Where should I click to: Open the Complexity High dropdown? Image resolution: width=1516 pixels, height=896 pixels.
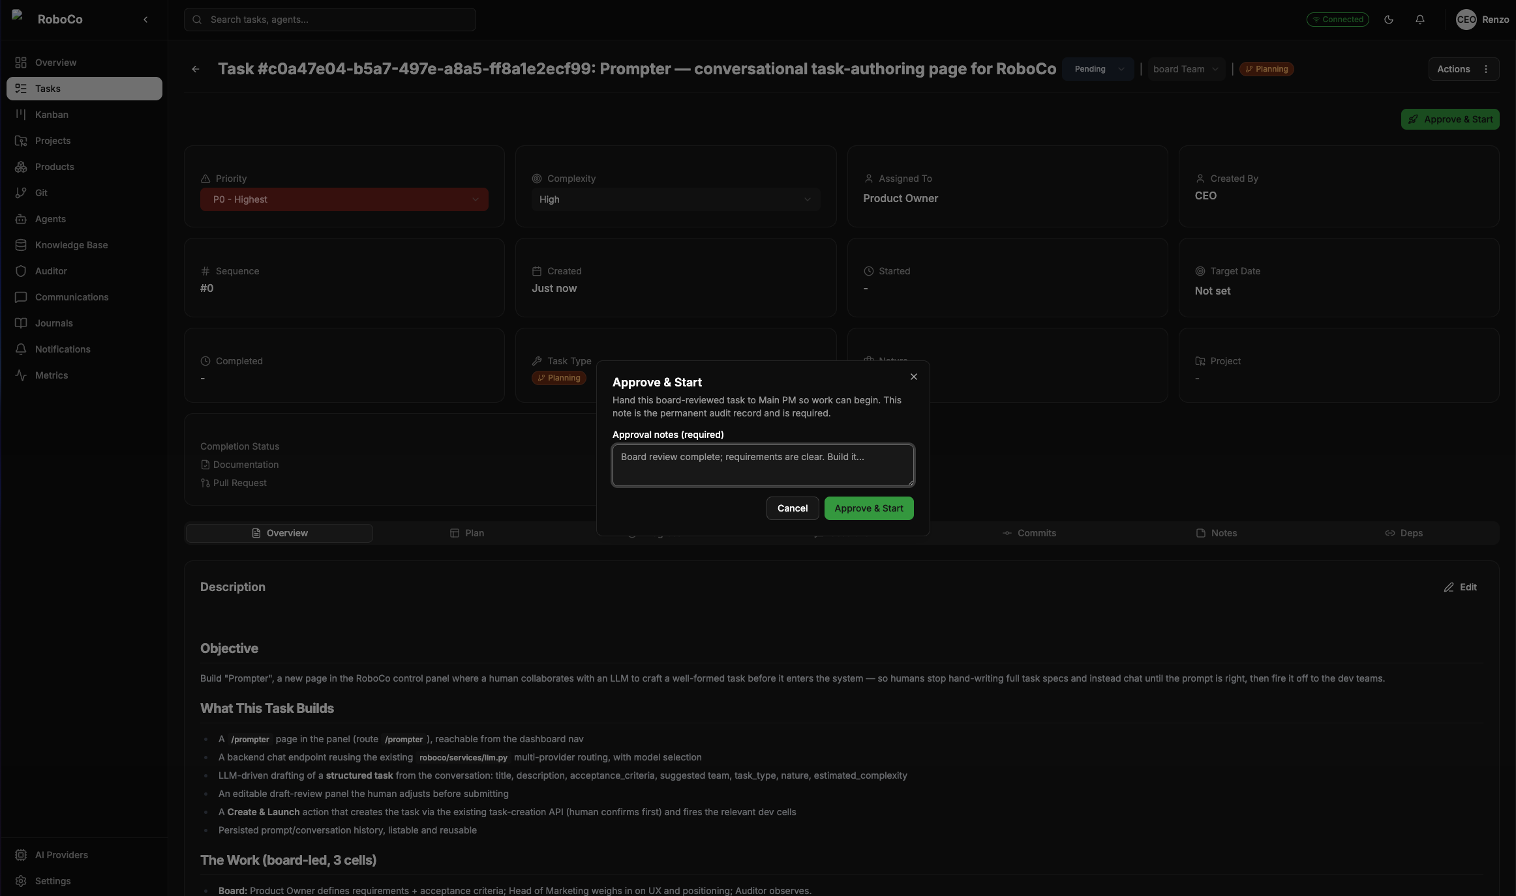(676, 199)
